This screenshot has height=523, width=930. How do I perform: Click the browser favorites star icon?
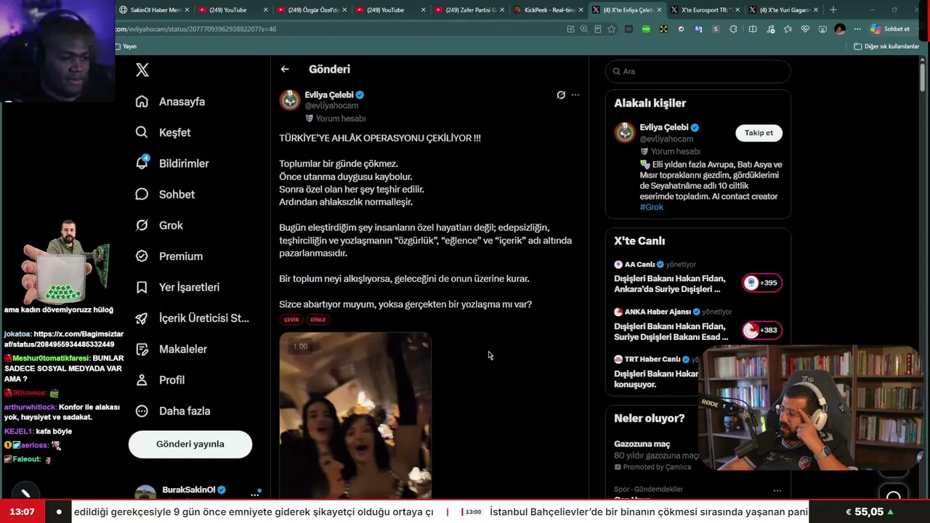tap(612, 29)
